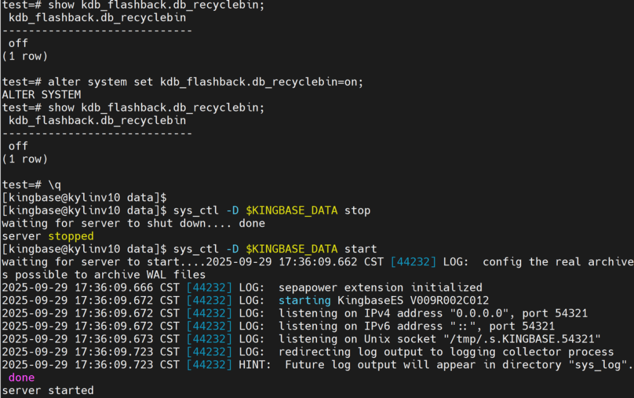
Task: Click the final server started line
Action: tap(48, 391)
